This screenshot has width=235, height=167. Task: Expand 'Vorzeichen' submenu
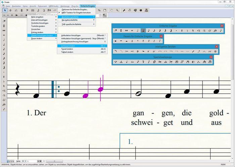click(42, 29)
